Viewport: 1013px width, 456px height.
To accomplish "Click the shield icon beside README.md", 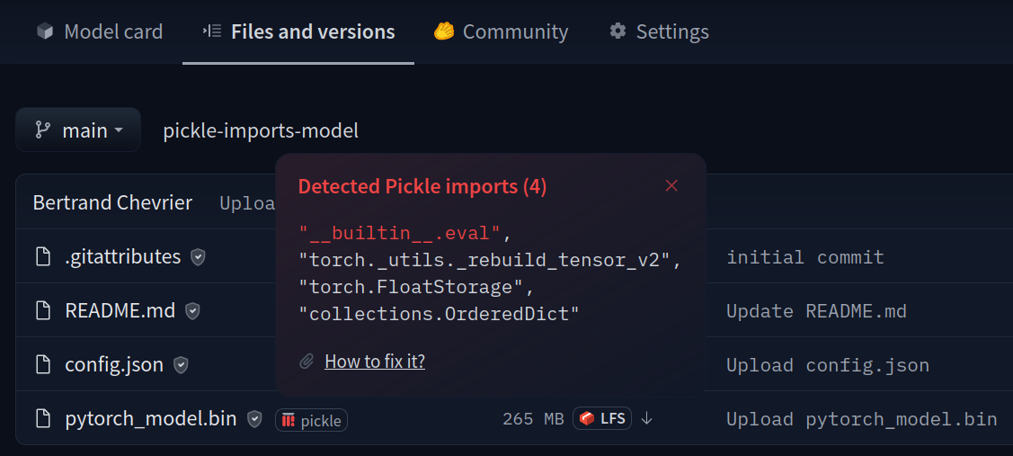I will (191, 311).
